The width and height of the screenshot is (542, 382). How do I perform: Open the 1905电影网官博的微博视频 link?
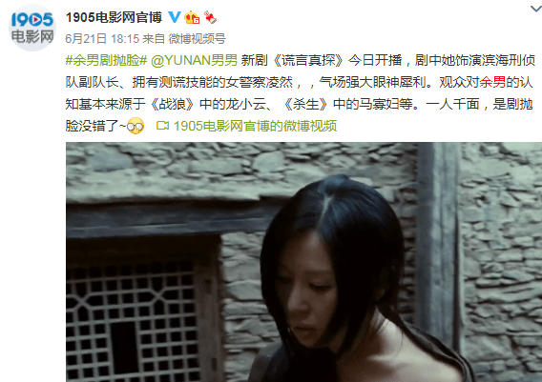(255, 126)
